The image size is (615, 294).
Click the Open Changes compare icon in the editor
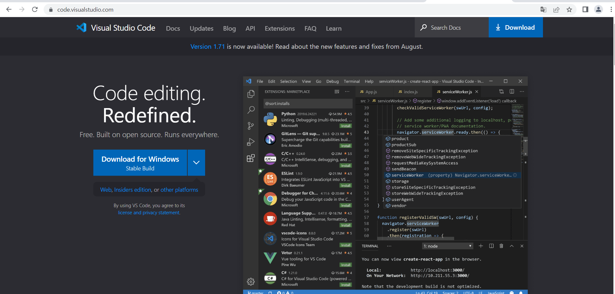coord(501,92)
